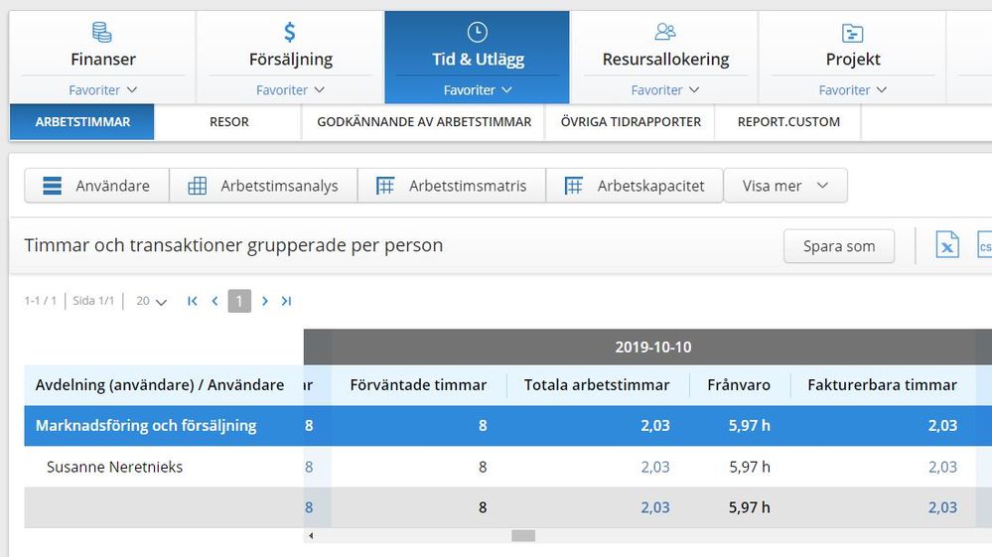Click the Projekt folder icon

[852, 33]
